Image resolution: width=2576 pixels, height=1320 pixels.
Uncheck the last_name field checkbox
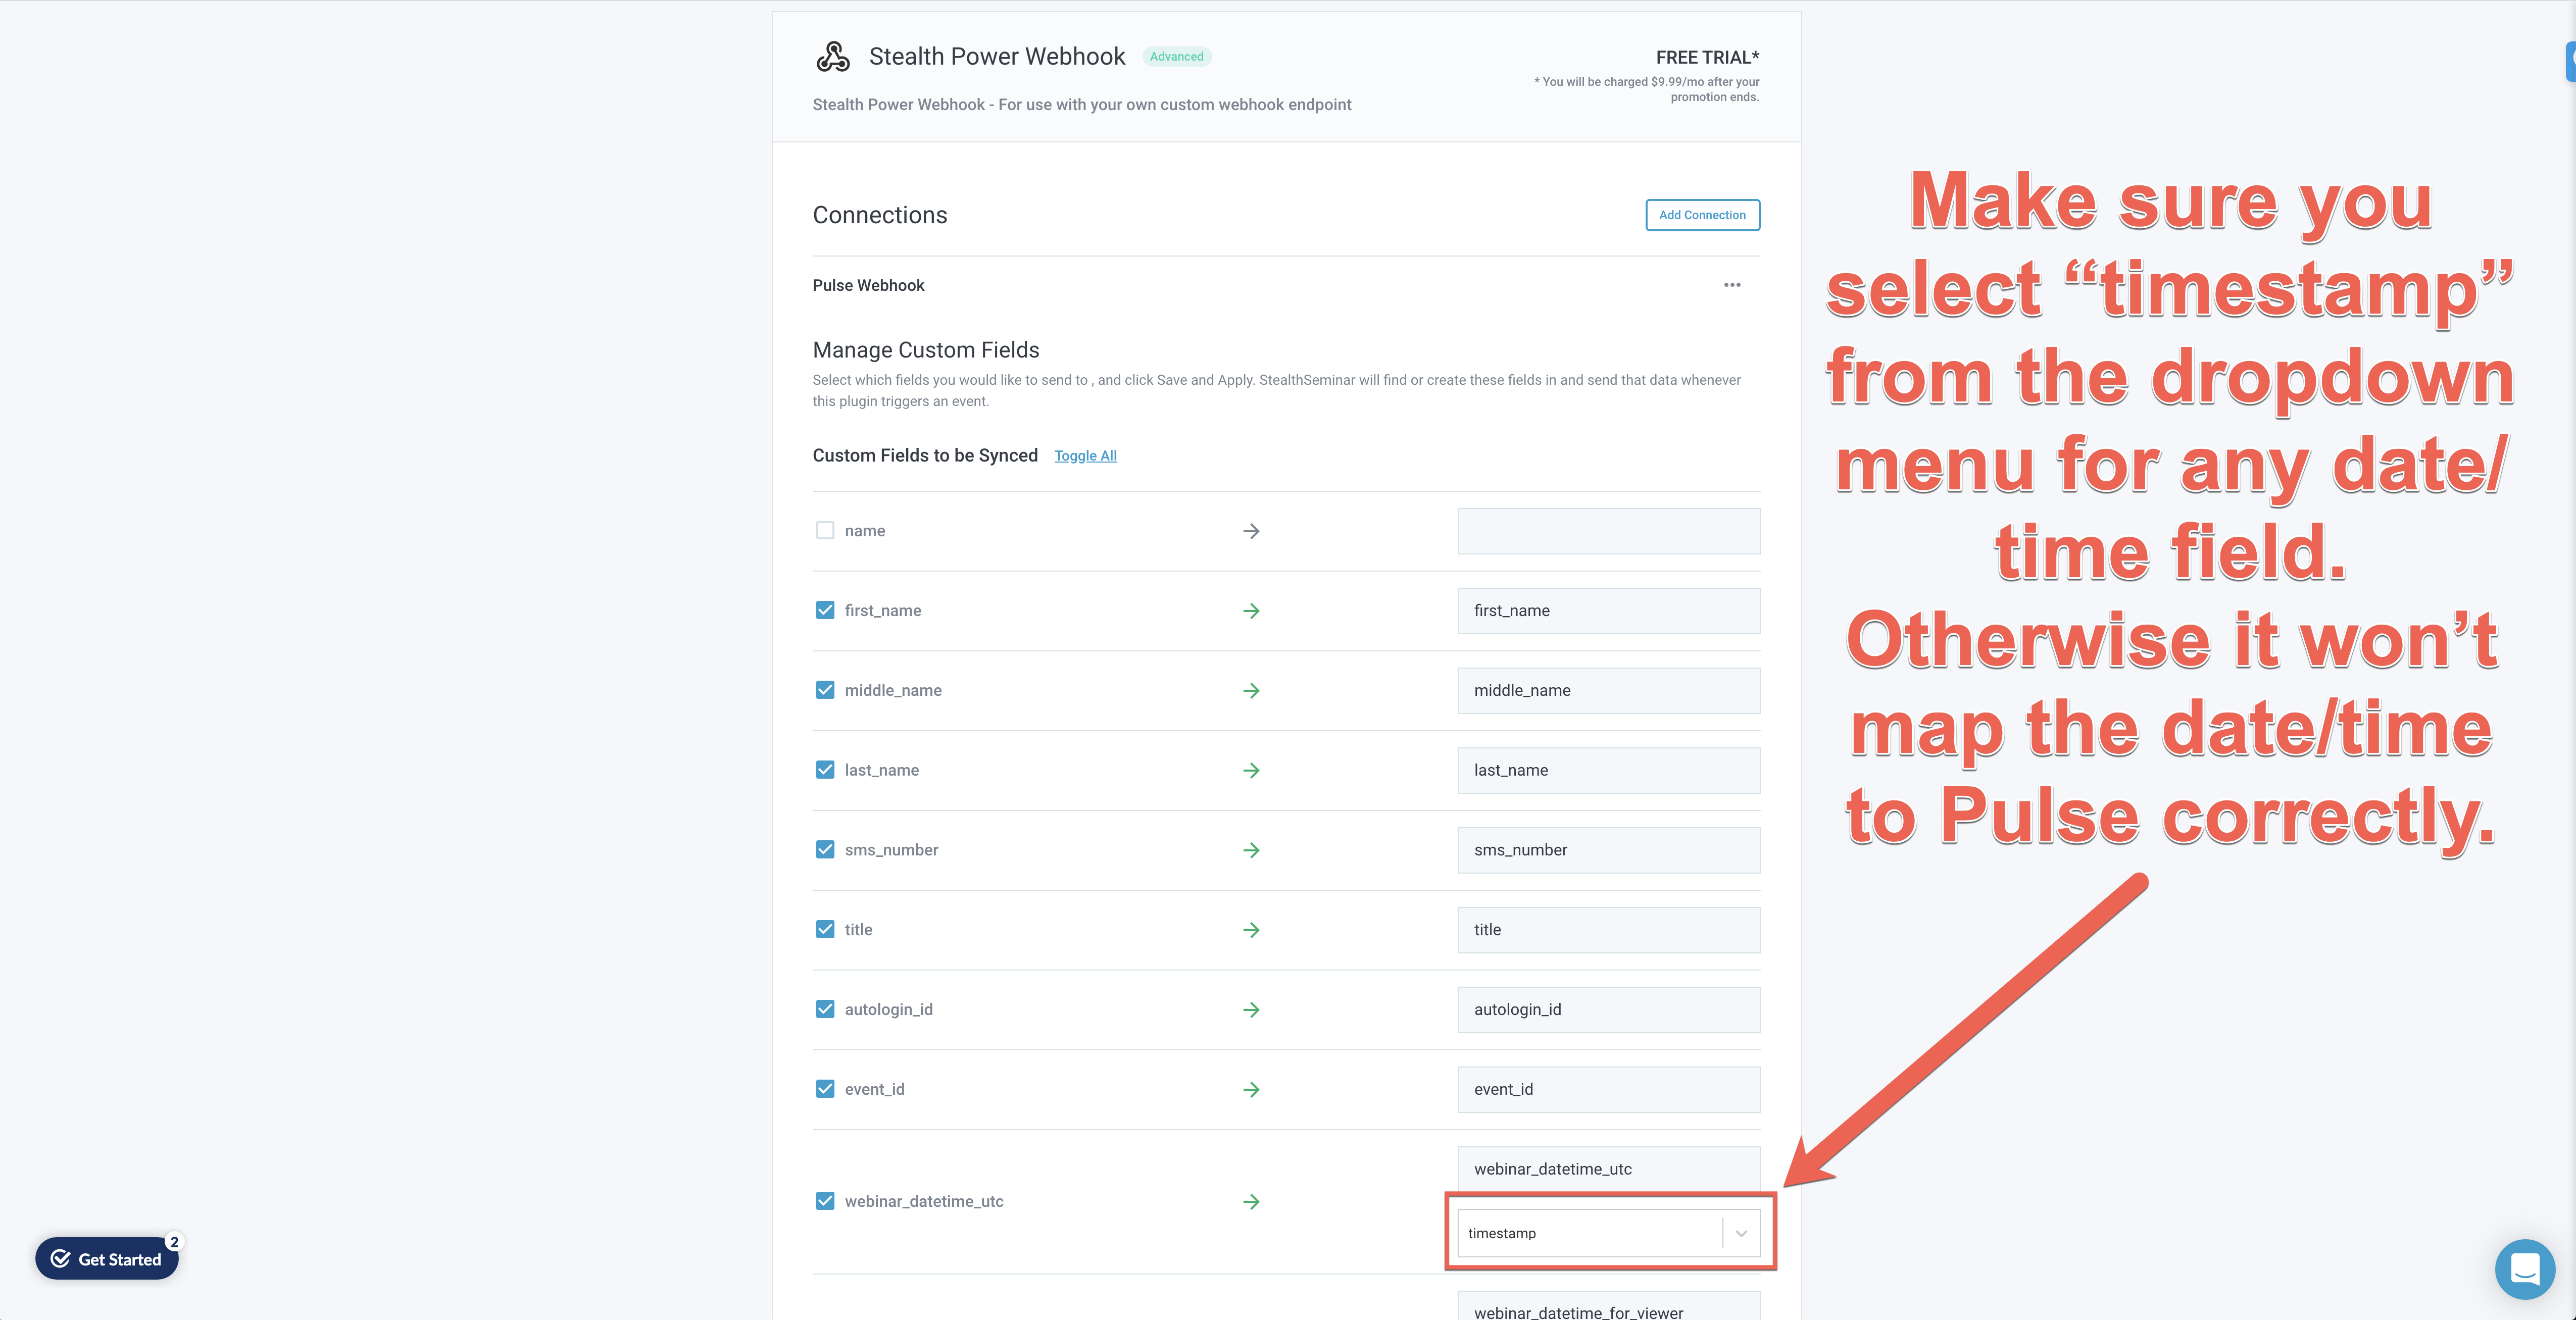pos(825,770)
